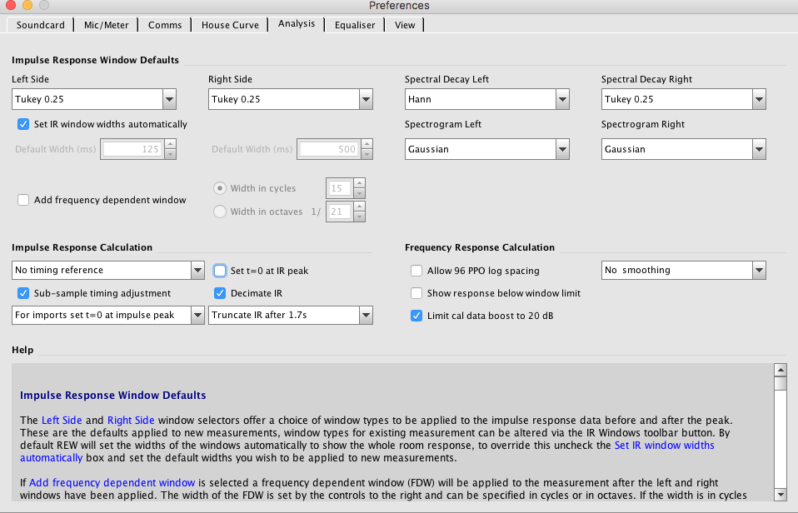Decrement the Width in octaves stepper

click(359, 217)
